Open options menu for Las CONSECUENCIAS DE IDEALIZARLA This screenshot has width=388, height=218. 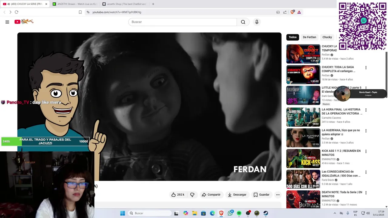click(366, 172)
